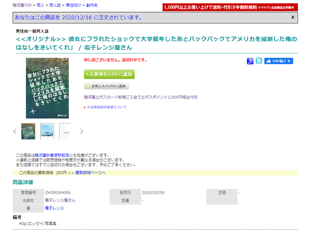322x230 pixels.
Task: Click the 管理番号 table header
Action: [28, 193]
